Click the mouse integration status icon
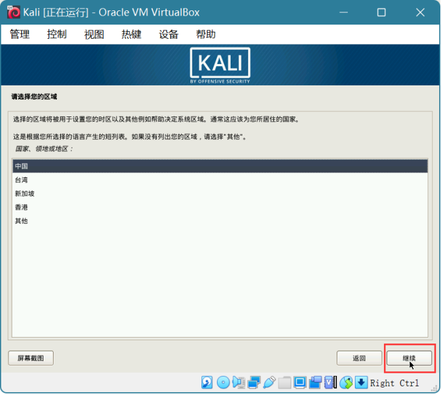The image size is (441, 394). pos(346,383)
